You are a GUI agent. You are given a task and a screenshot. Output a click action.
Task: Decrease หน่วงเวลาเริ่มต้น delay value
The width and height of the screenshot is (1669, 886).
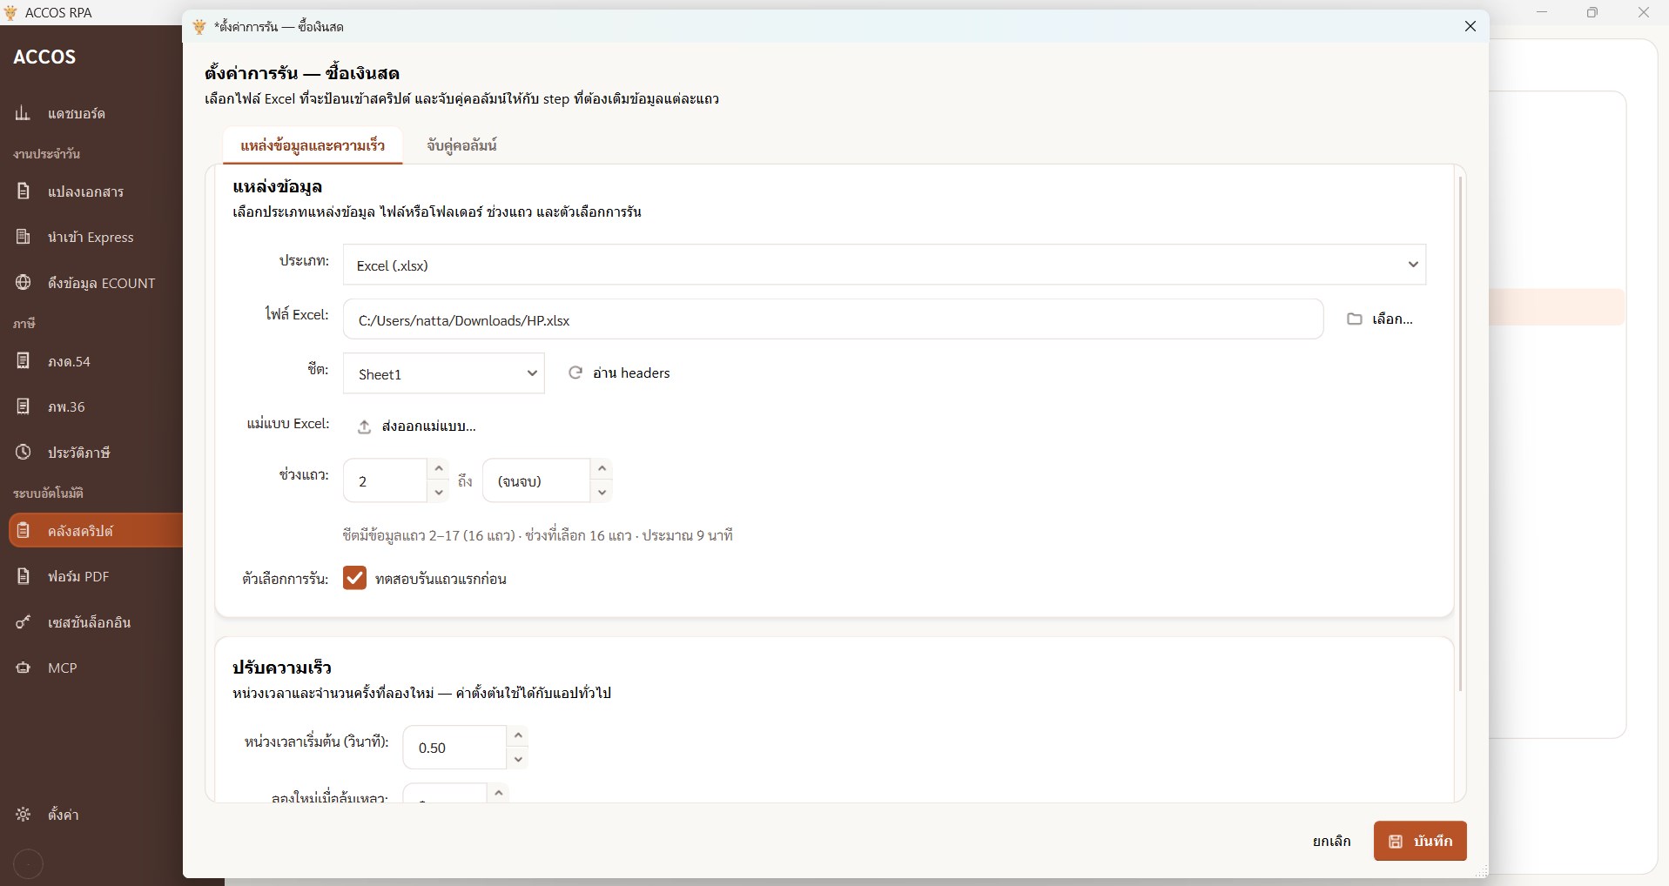click(x=518, y=759)
